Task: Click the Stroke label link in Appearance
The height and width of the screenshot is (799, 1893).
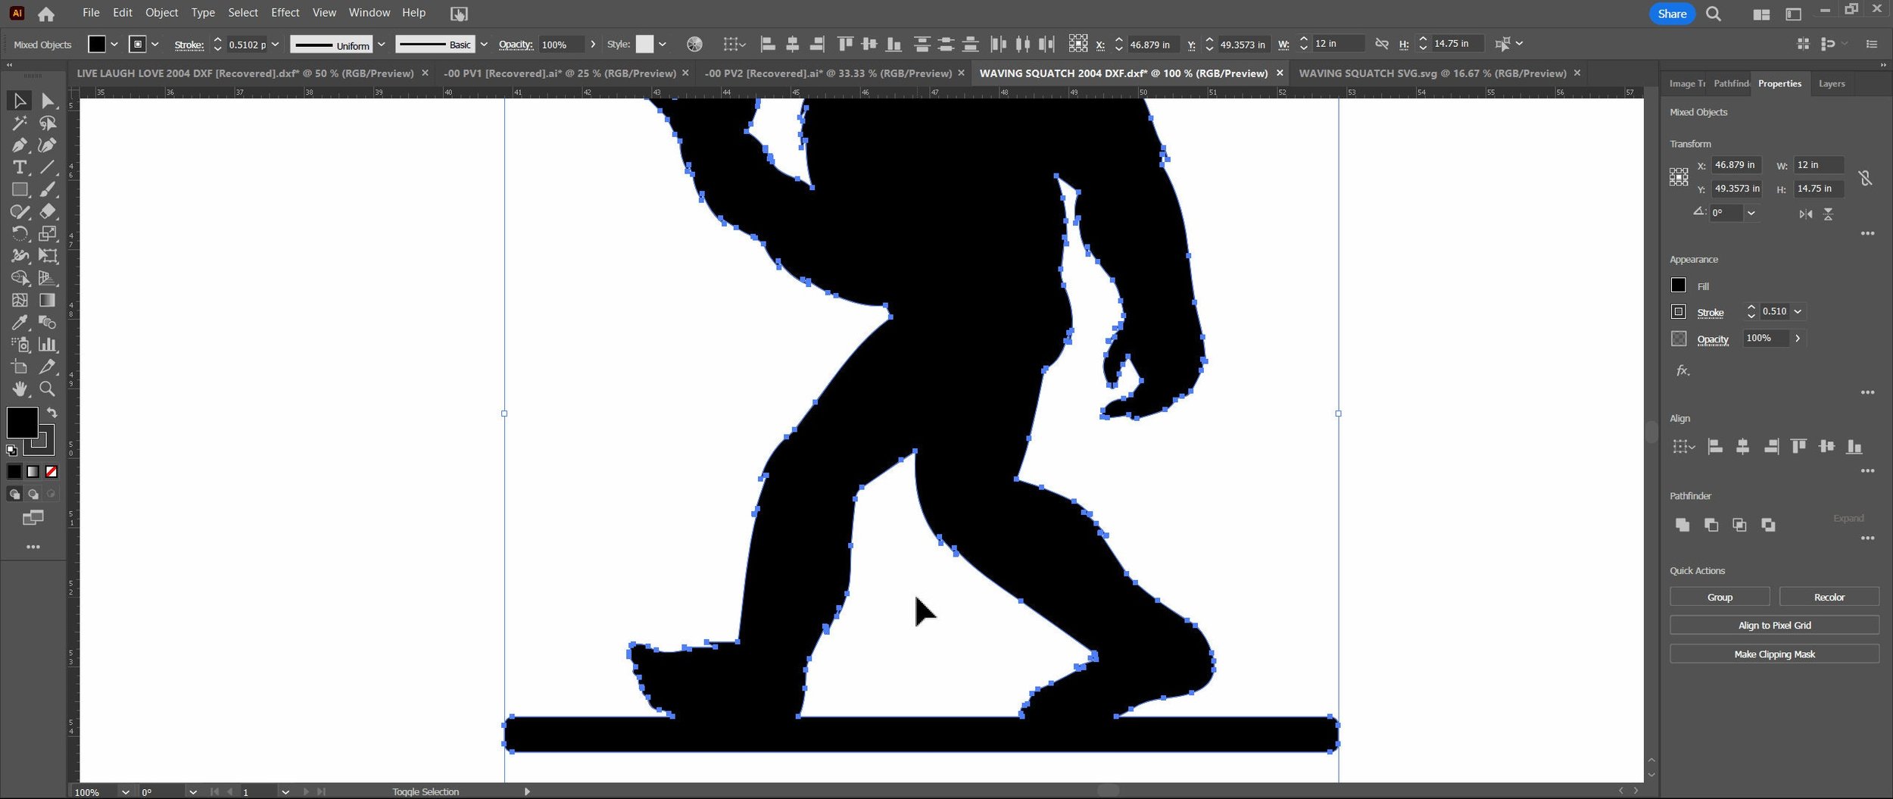Action: (1711, 313)
